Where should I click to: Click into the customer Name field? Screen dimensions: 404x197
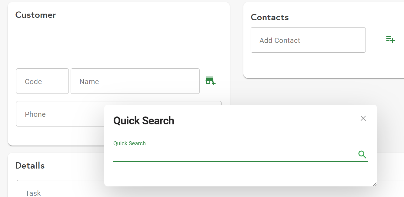tap(135, 81)
